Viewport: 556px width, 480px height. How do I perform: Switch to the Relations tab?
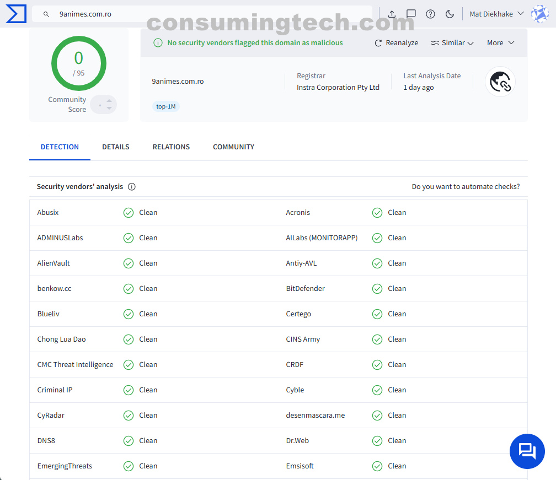171,147
